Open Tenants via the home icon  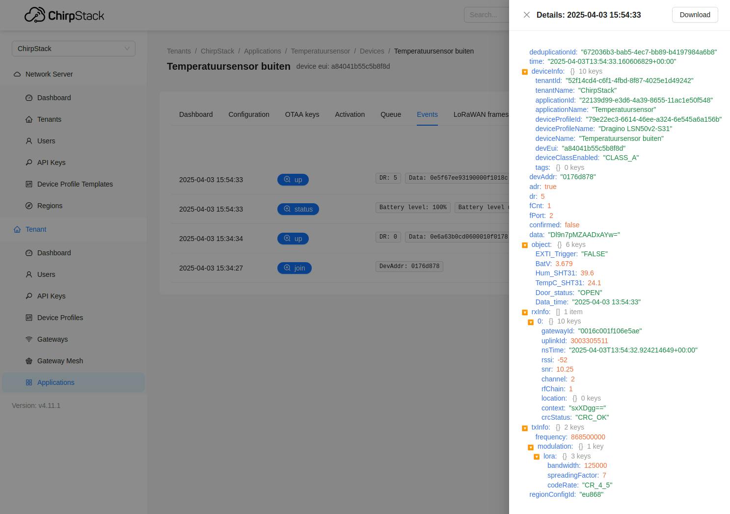coord(29,119)
